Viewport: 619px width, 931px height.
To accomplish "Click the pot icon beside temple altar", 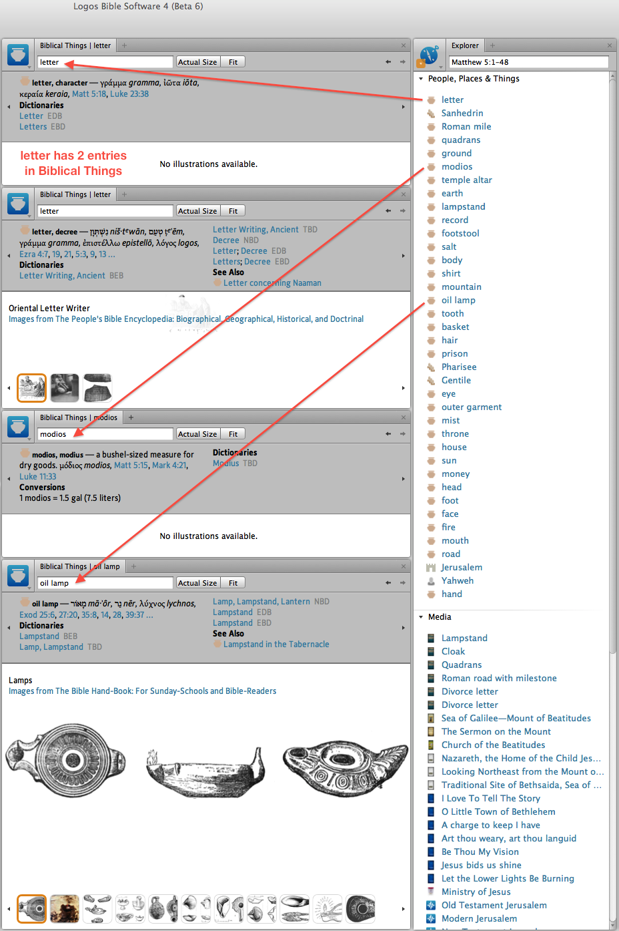I will [431, 180].
